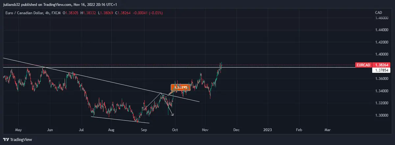395x145 pixels.
Task: Click the Oct label on the time axis
Action: point(175,130)
